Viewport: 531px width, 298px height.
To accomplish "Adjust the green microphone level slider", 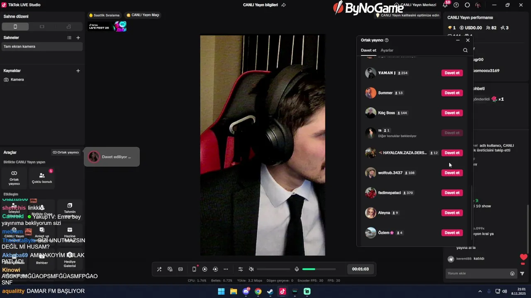I will [319, 269].
